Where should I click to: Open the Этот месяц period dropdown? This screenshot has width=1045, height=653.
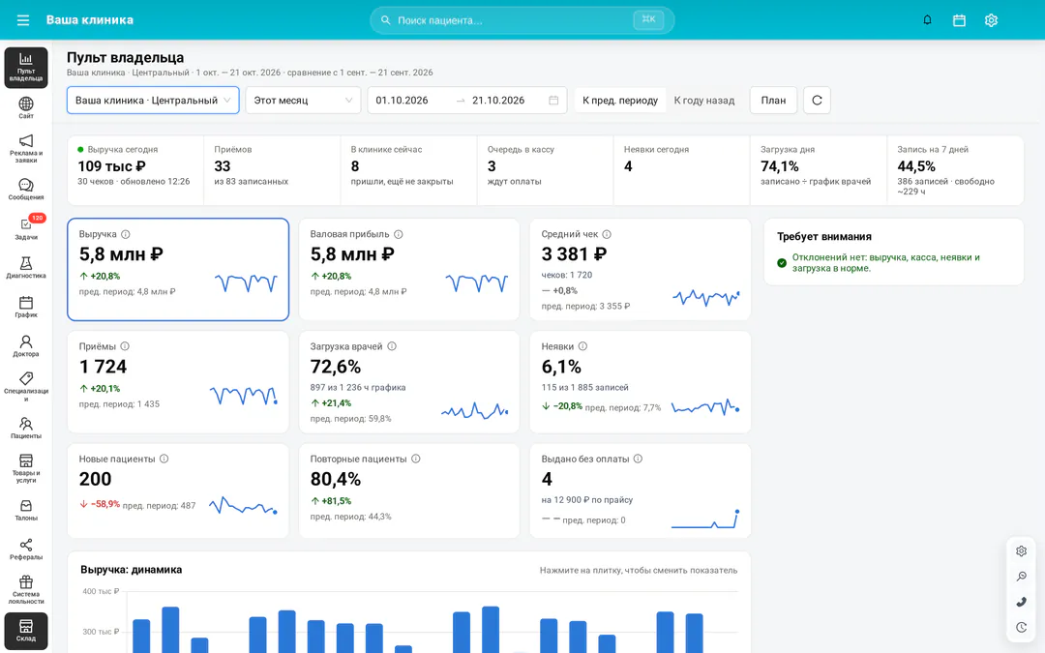(303, 100)
